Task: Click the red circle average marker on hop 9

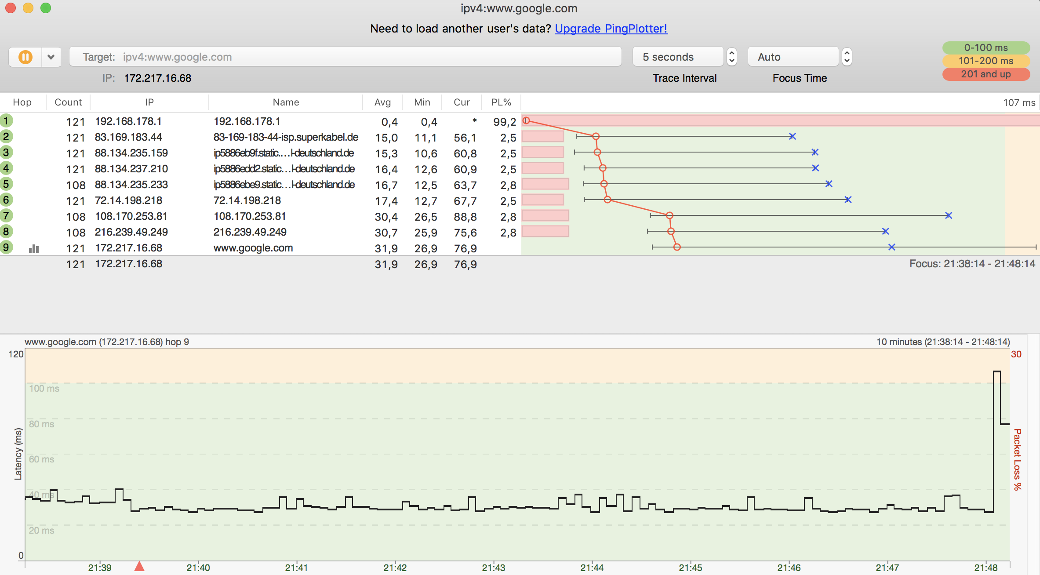Action: (677, 247)
